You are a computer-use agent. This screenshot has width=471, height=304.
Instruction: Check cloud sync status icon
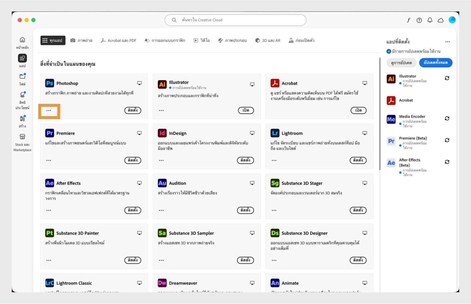click(441, 20)
